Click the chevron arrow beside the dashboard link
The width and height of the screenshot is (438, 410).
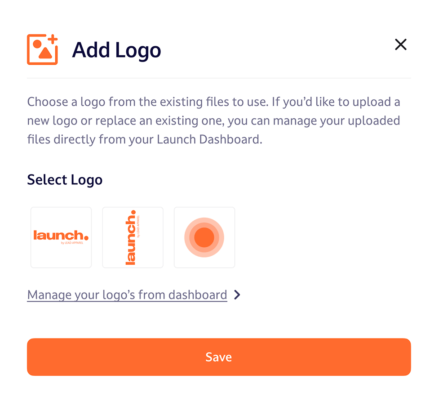pyautogui.click(x=237, y=295)
